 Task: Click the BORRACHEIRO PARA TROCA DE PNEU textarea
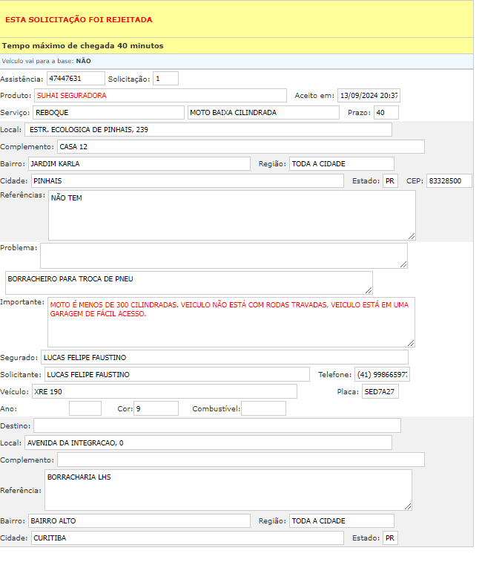coord(189,283)
